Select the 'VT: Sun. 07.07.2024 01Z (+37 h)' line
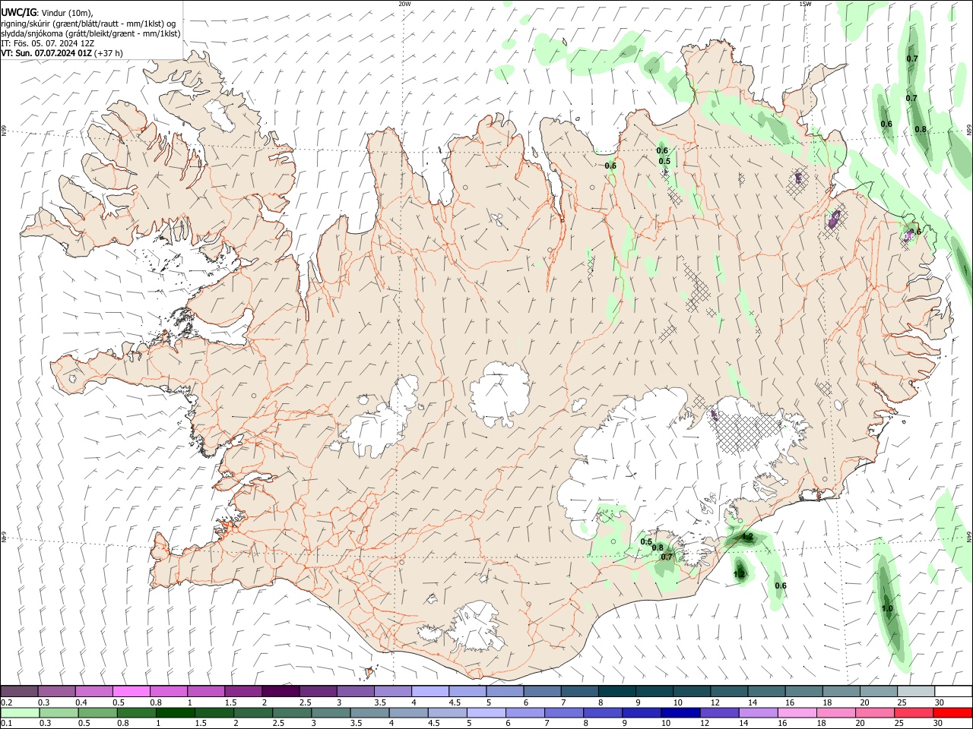Viewport: 973px width, 729px height. click(x=62, y=53)
